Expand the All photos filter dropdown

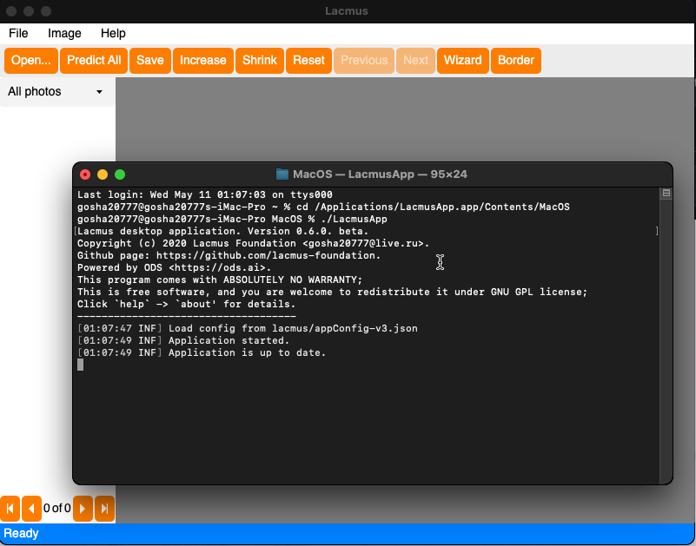point(57,92)
